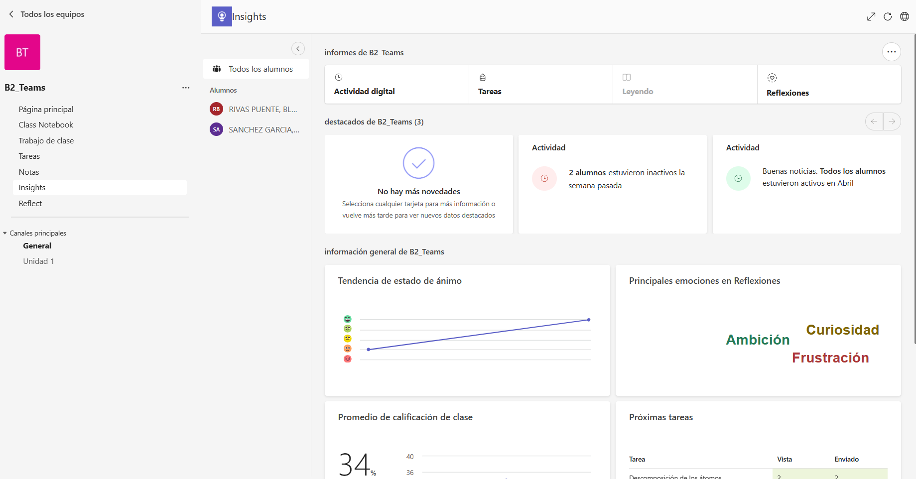Go back to Todos los equipos
This screenshot has height=479, width=916.
click(x=46, y=14)
